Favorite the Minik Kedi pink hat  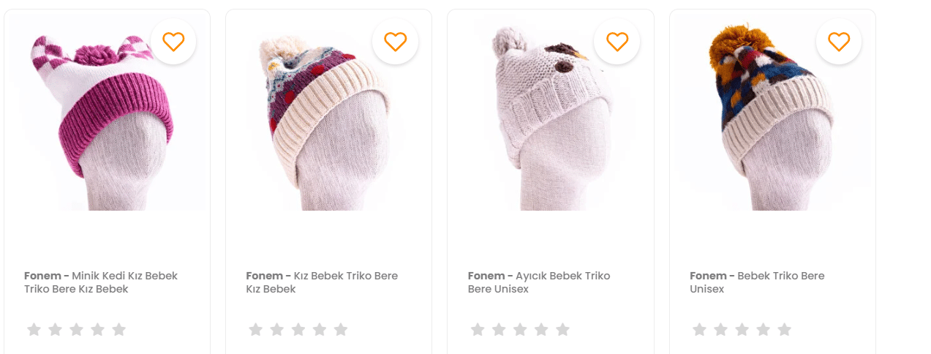coord(173,42)
